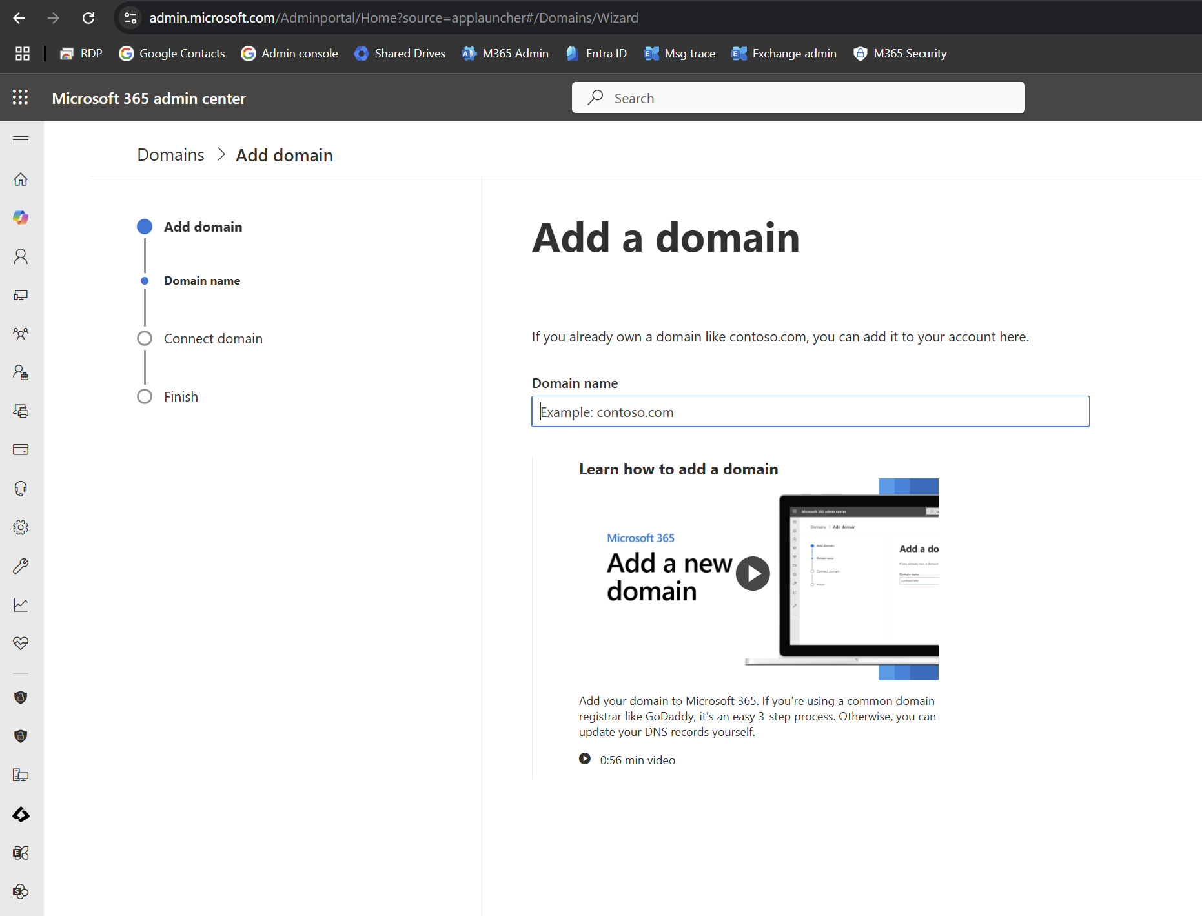Open the bookmarks apps grid icon
The width and height of the screenshot is (1202, 916).
point(23,54)
